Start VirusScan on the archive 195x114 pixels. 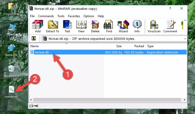[x=154, y=26]
